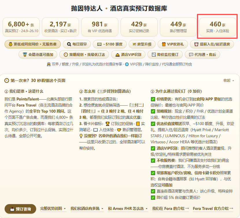Toggle the 策略规划·找最优订法 chip
This screenshot has width=240, height=218.
84,54
